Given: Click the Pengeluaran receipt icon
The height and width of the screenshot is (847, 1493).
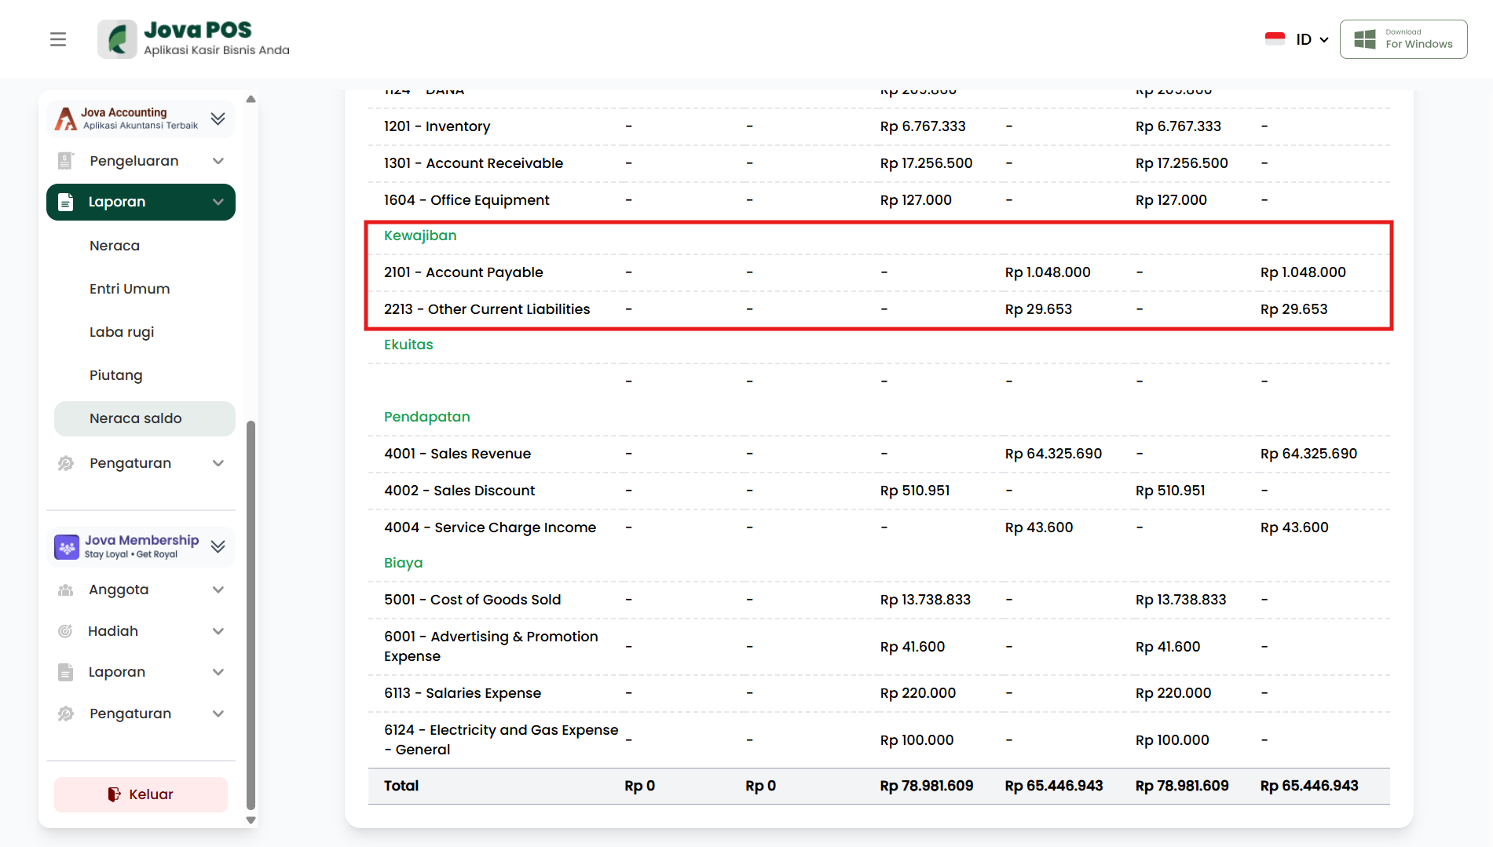Looking at the screenshot, I should click(x=65, y=161).
